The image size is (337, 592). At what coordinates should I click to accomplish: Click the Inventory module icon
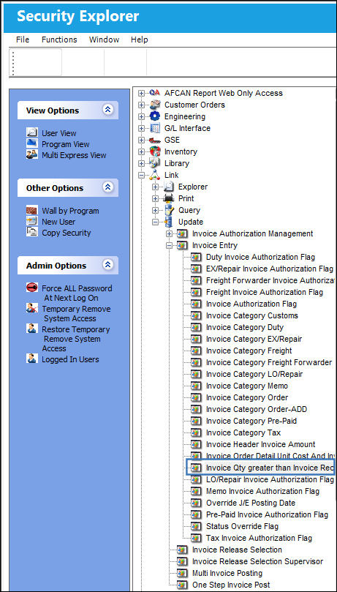155,151
